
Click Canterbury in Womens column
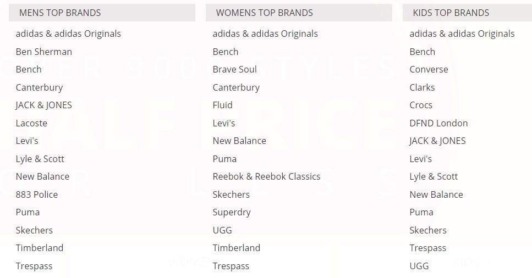[x=236, y=87]
